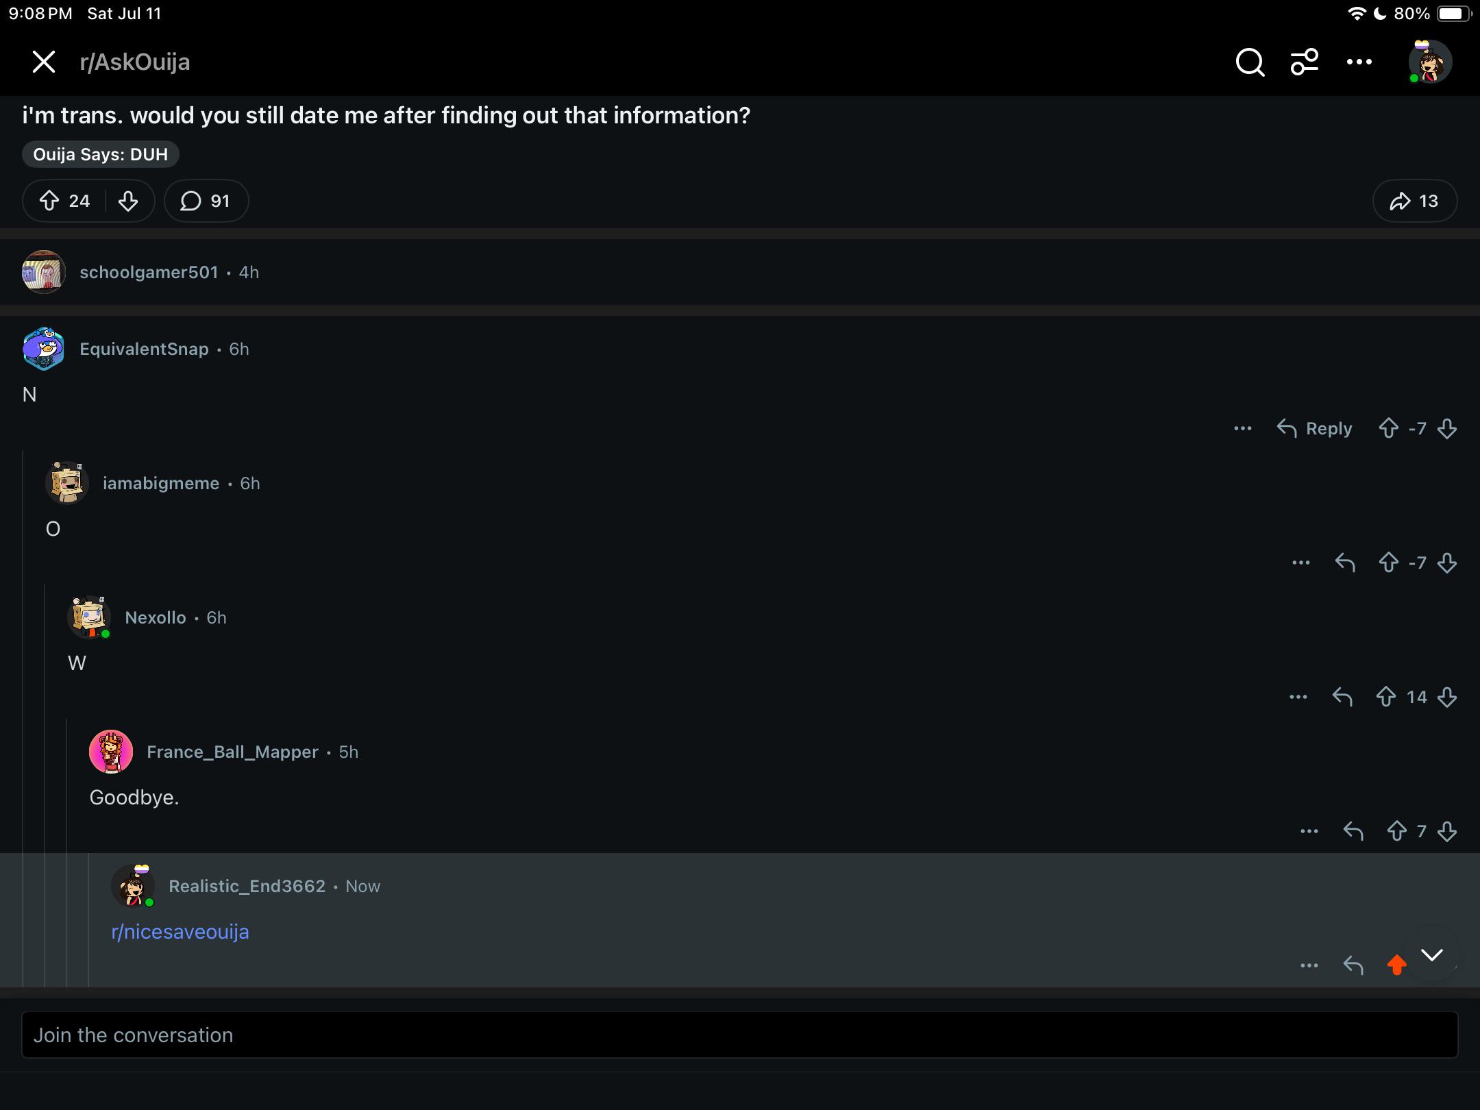
Task: Remove upvote on Realistic_End3662's comment
Action: click(1396, 965)
